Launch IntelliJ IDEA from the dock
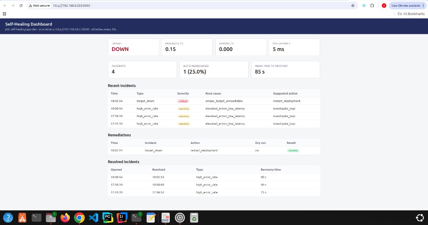428x225 pixels. click(122, 217)
